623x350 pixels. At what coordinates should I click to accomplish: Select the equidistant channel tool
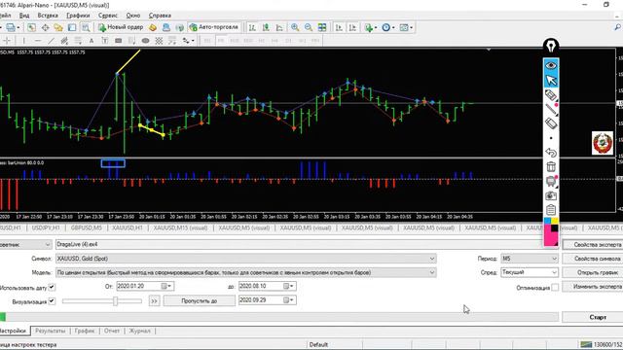[64, 41]
